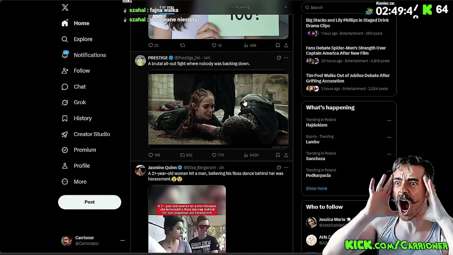Open the Carrioner account menu
The height and width of the screenshot is (255, 453).
point(93,240)
